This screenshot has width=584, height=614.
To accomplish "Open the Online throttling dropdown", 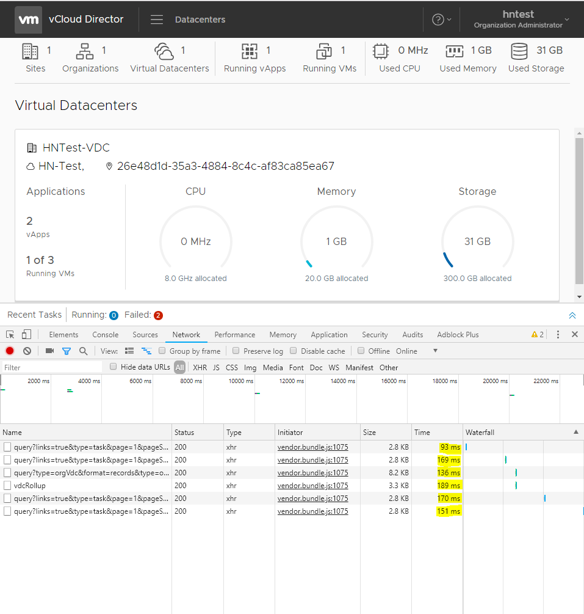I will tap(417, 351).
